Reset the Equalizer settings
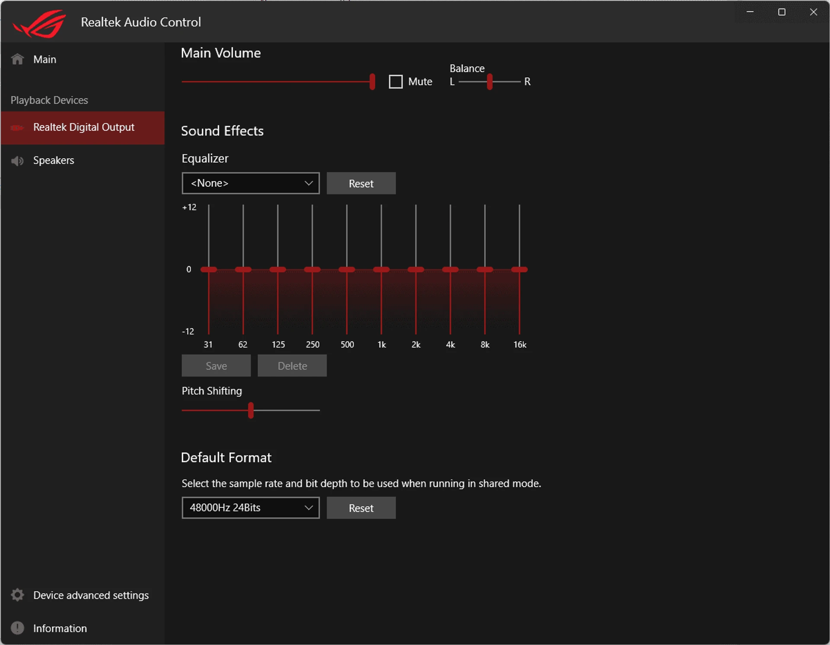This screenshot has width=830, height=645. pyautogui.click(x=361, y=183)
